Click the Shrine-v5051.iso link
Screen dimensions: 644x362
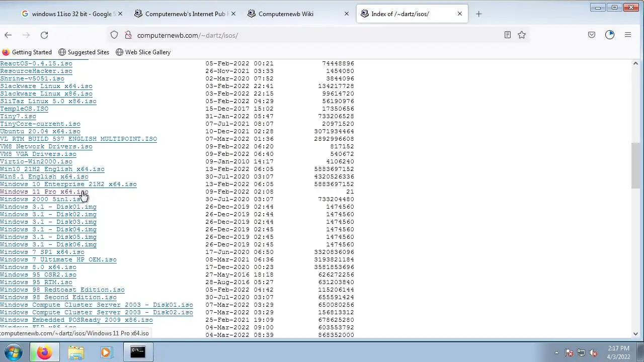pyautogui.click(x=32, y=78)
